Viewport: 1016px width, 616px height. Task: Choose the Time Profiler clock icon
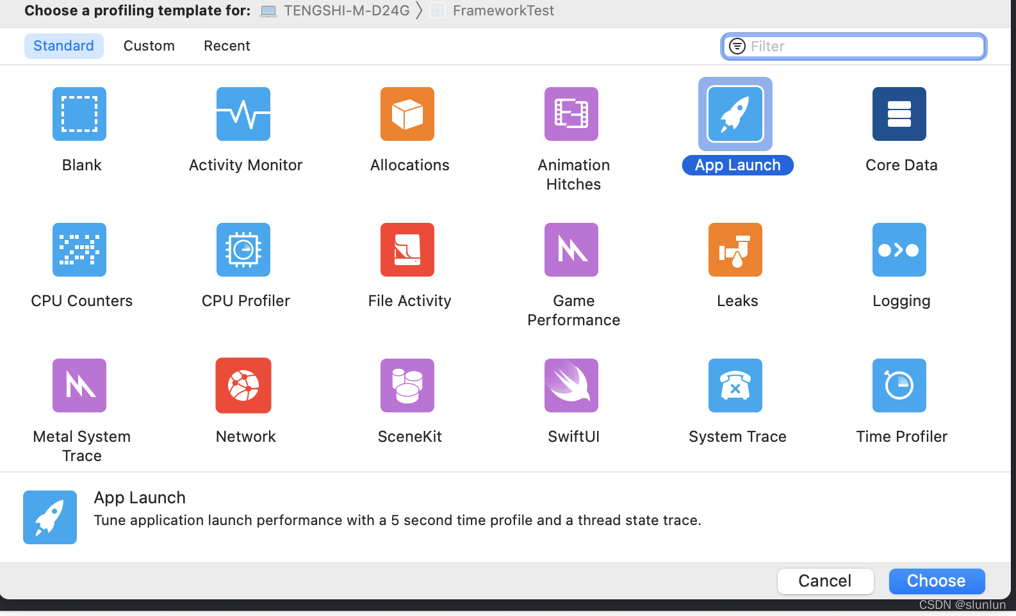(x=899, y=385)
